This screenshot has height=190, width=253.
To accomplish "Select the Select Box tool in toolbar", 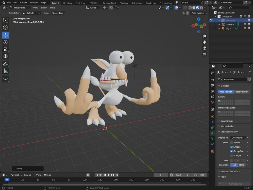I will pyautogui.click(x=6, y=20).
